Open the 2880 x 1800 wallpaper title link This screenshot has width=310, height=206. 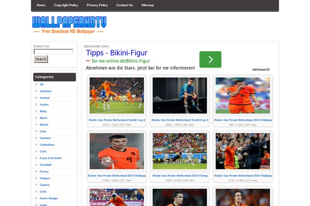(x=180, y=120)
